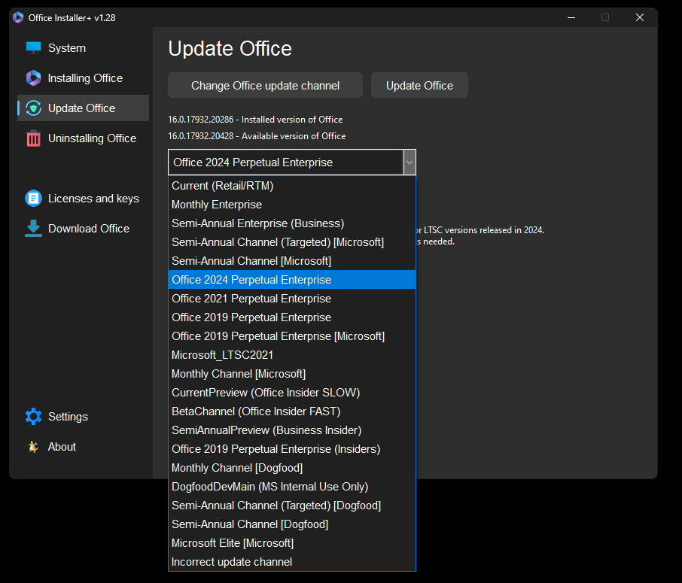Image resolution: width=682 pixels, height=583 pixels.
Task: Pick Office 2019 Perpetual Enterprise (Insiders)
Action: pos(292,448)
